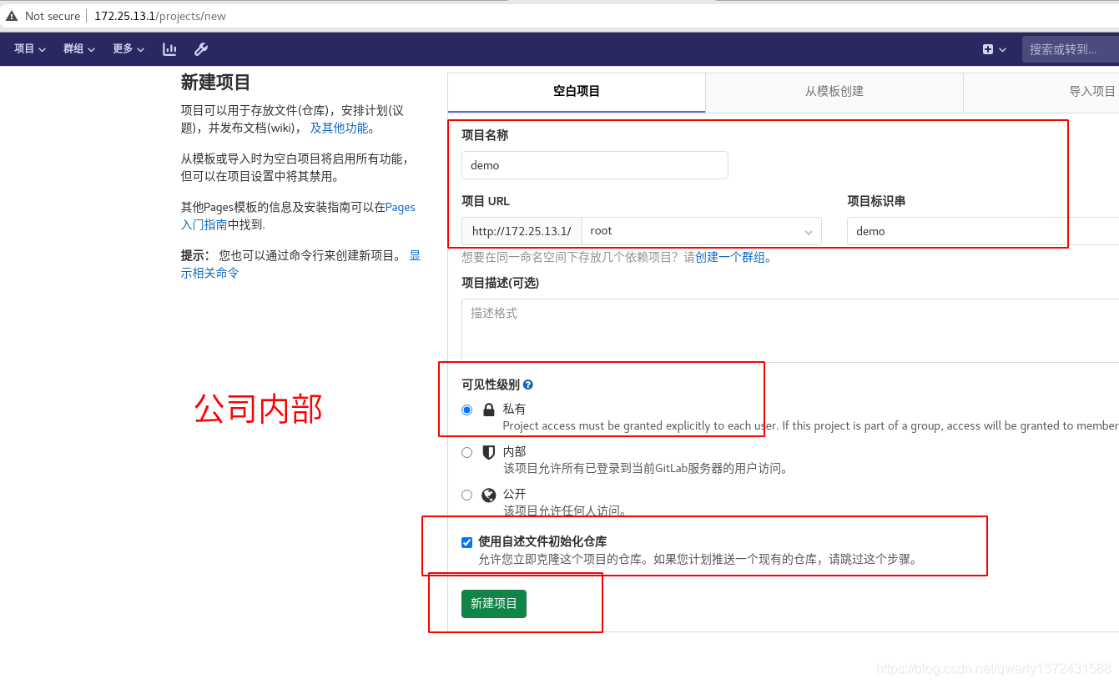The height and width of the screenshot is (684, 1119).
Task: Open the root namespace dropdown
Action: tap(702, 231)
